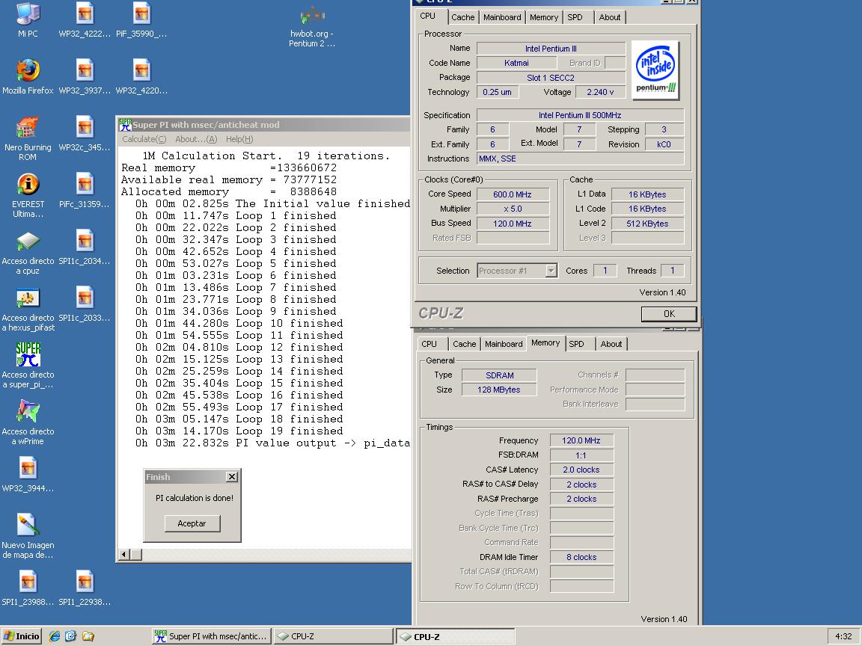Viewport: 862px width, 646px height.
Task: Click Super PI left horizontal scroll arrow
Action: pyautogui.click(x=123, y=555)
